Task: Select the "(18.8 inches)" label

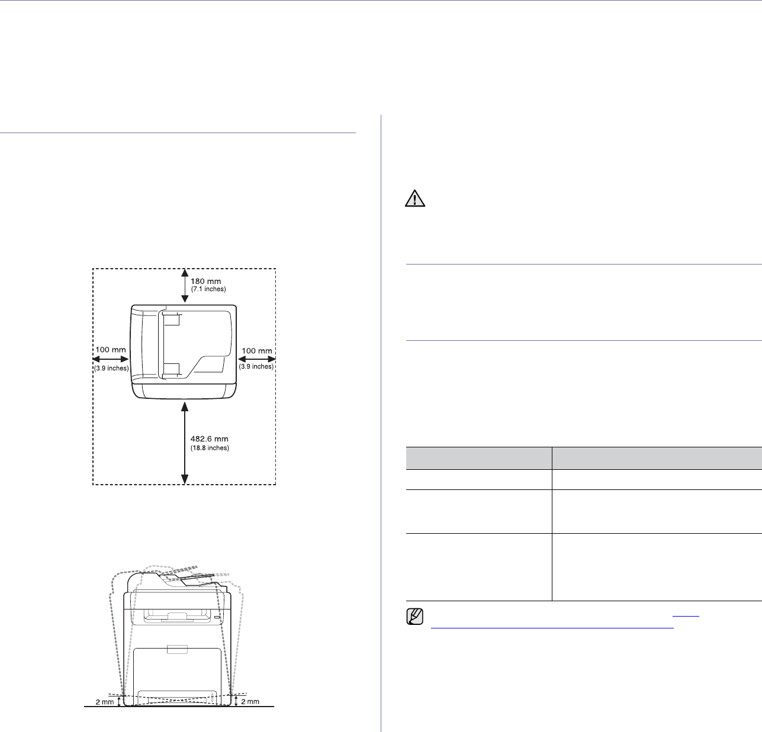Action: pos(210,448)
